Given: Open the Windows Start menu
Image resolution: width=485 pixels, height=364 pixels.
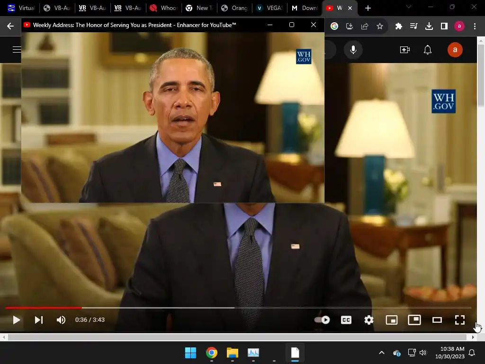Looking at the screenshot, I should (190, 353).
